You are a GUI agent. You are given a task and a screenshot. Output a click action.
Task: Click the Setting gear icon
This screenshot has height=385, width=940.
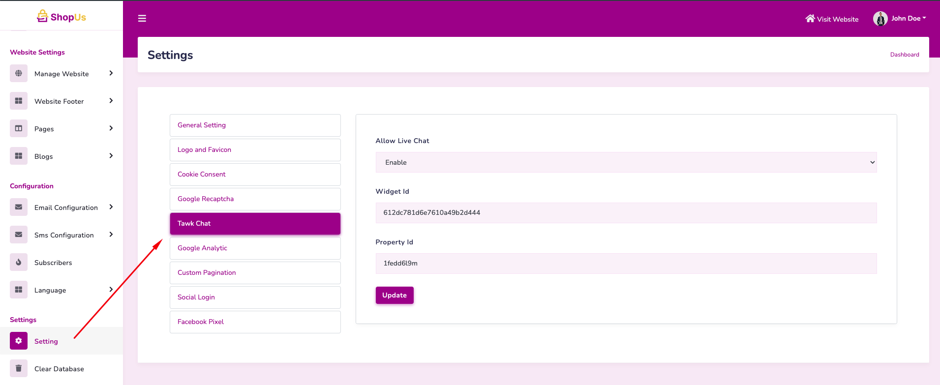[x=19, y=341]
